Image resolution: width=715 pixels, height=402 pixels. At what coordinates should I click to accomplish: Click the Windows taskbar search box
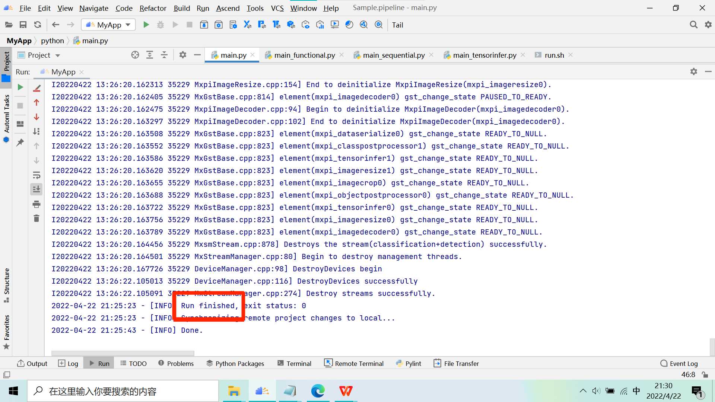coord(123,391)
